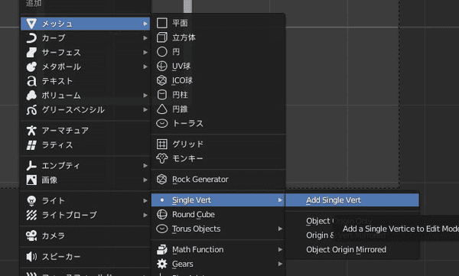459x276 pixels.
Task: Select the Single Vert menu label
Action: [191, 200]
